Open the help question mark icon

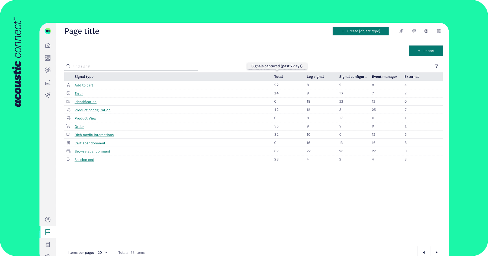click(48, 220)
